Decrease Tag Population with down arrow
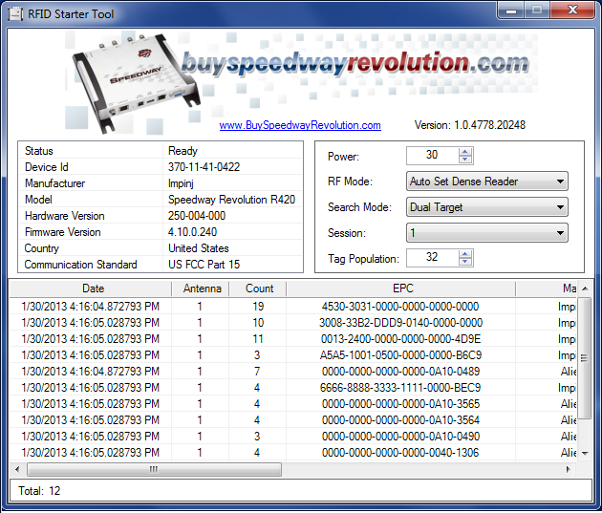 coord(465,262)
